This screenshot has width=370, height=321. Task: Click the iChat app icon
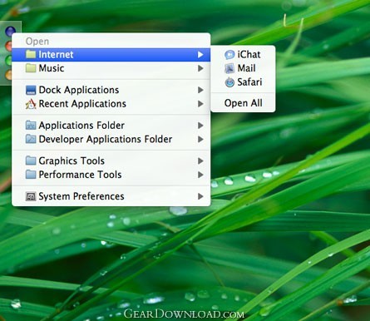click(229, 55)
